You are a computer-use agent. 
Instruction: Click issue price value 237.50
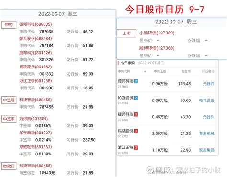click(x=89, y=140)
